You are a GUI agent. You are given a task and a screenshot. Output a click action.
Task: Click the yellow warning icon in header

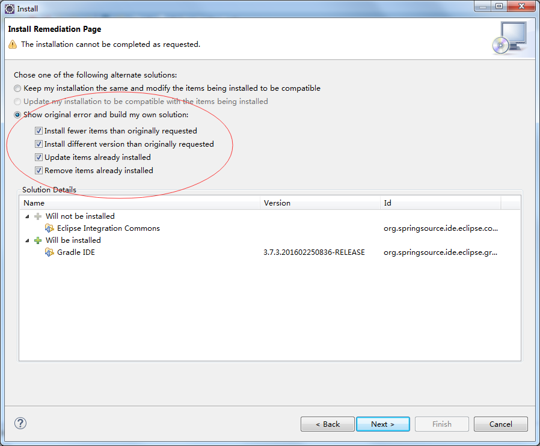13,44
